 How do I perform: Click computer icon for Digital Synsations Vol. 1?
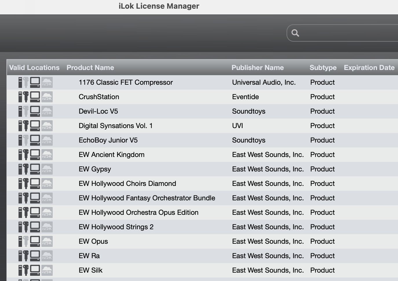35,126
